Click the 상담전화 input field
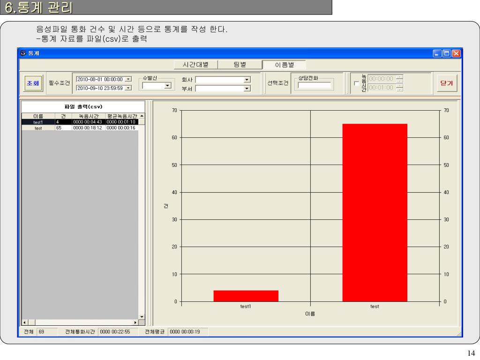The height and width of the screenshot is (360, 480). (x=315, y=85)
